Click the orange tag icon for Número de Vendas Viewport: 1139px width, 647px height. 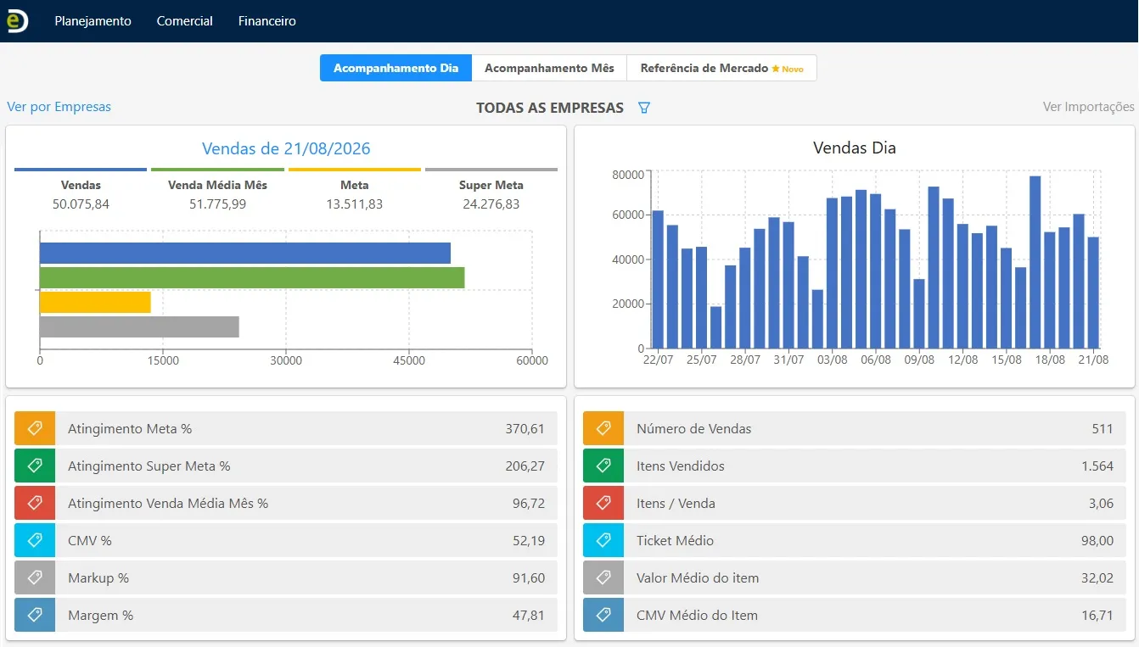click(603, 428)
